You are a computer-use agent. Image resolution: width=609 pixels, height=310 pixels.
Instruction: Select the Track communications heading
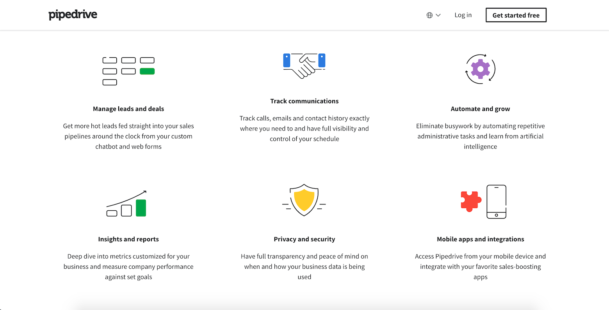click(x=304, y=101)
